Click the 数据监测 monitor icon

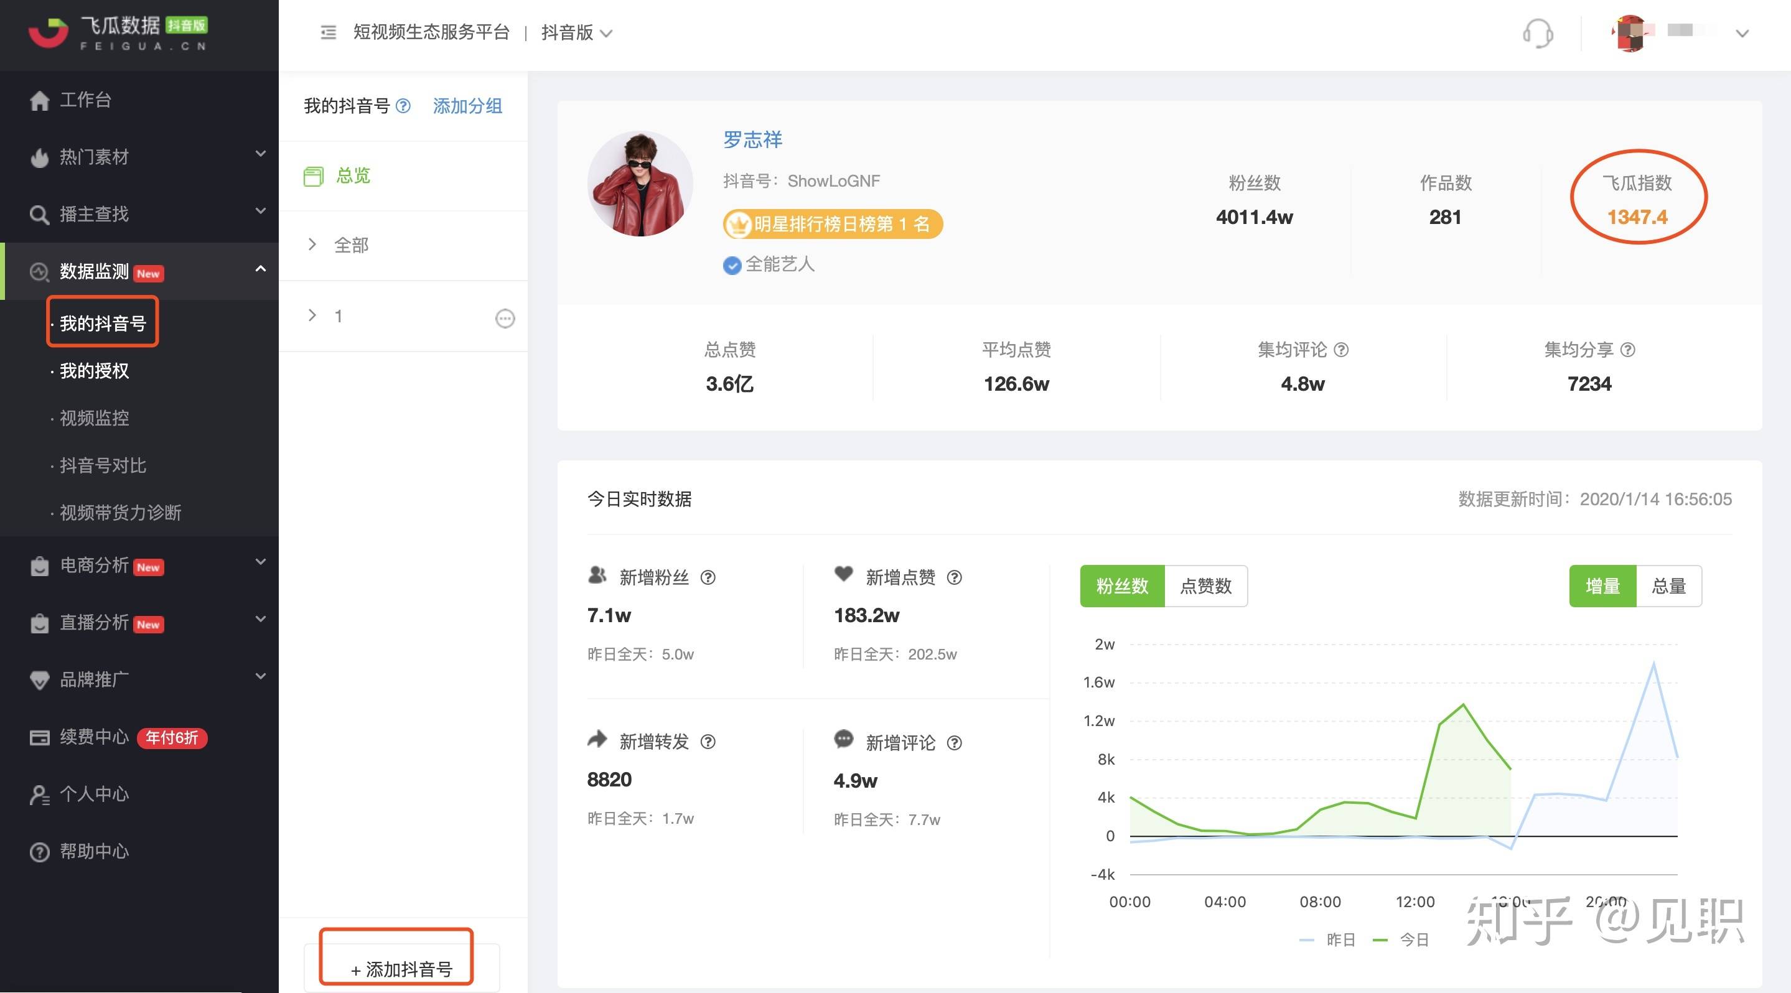click(40, 272)
